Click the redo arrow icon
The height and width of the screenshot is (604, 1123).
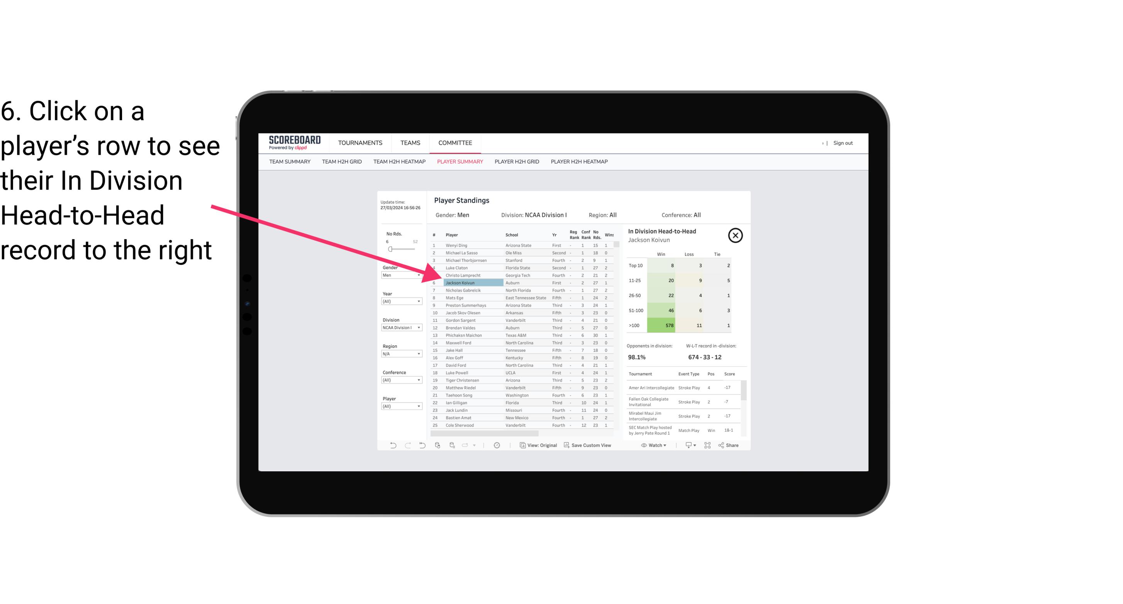[407, 445]
